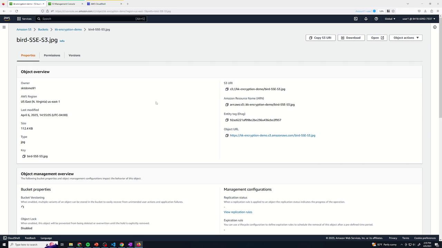Open Firefox extensions icon in toolbar
Screen dimensions: 442x248
(x=432, y=11)
